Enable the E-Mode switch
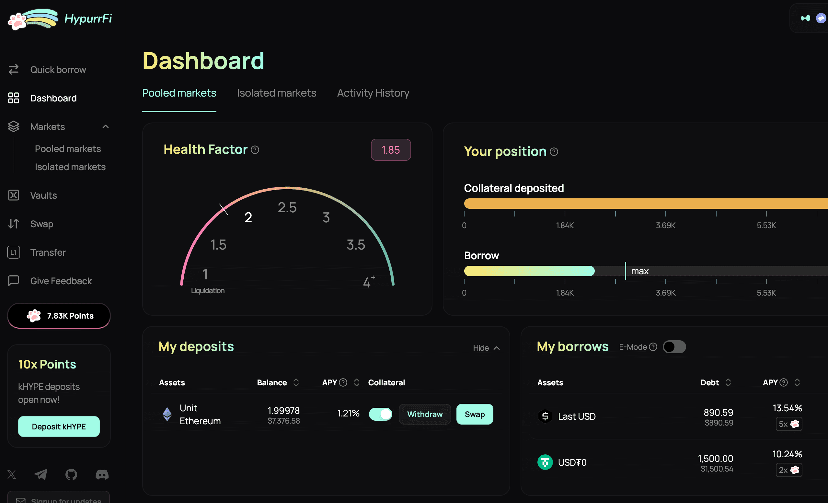 tap(674, 347)
